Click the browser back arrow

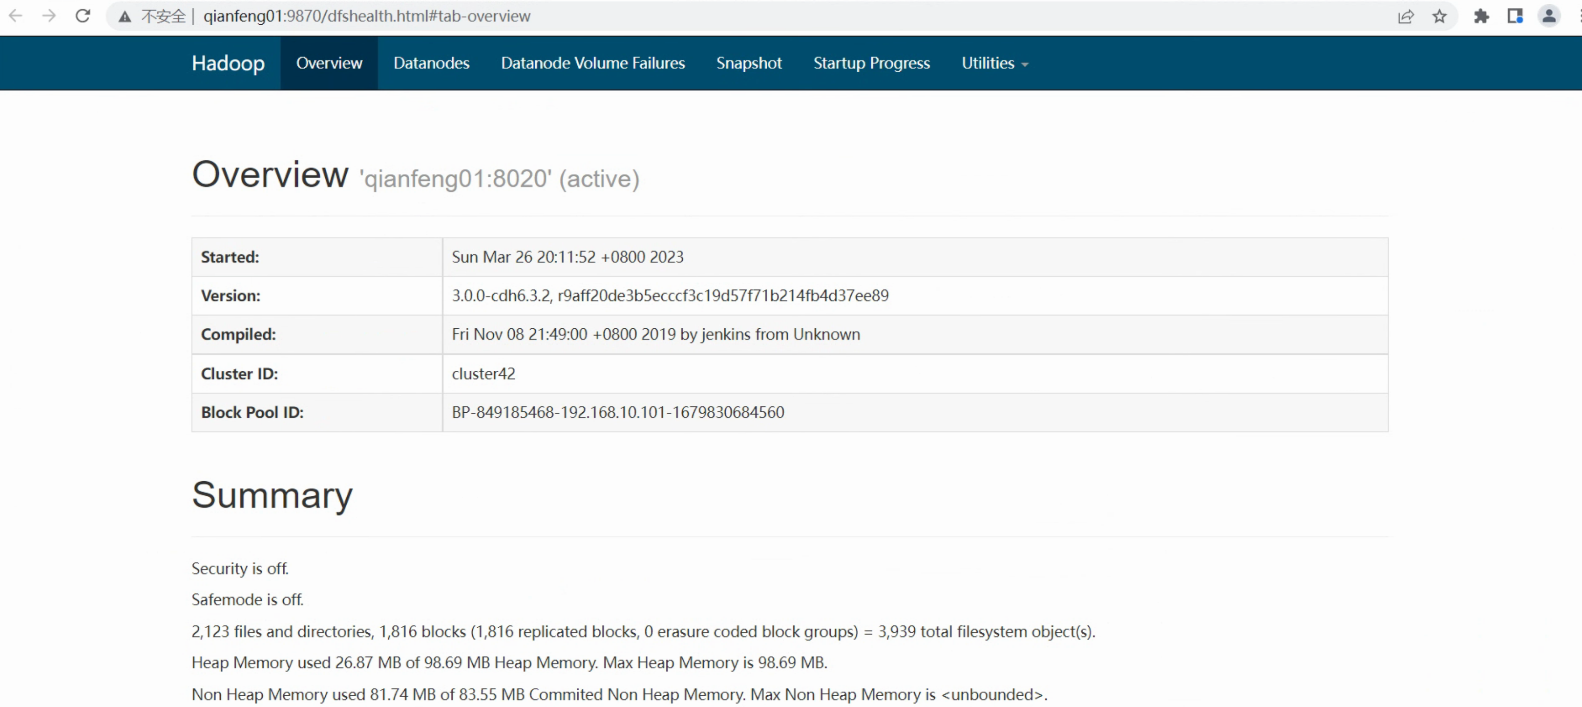16,16
